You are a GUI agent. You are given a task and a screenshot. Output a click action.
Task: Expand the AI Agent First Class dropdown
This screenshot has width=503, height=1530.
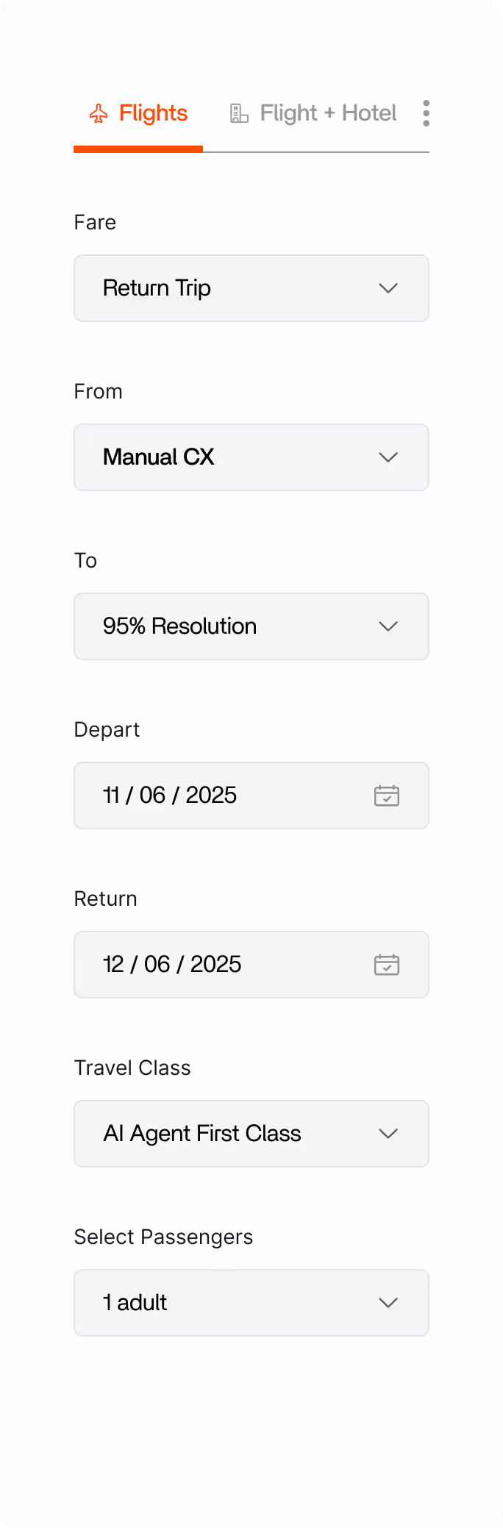251,1134
